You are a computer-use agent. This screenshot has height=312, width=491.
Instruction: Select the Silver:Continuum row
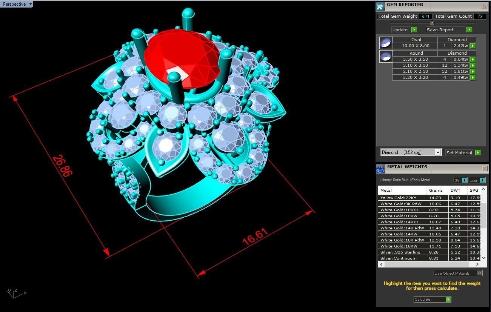point(430,258)
